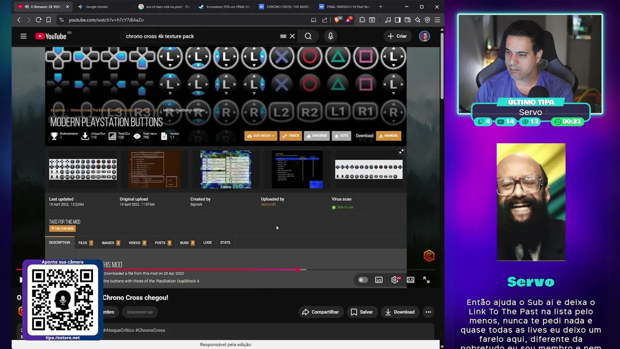Click the ADD MEDIA dropdown button

[261, 136]
